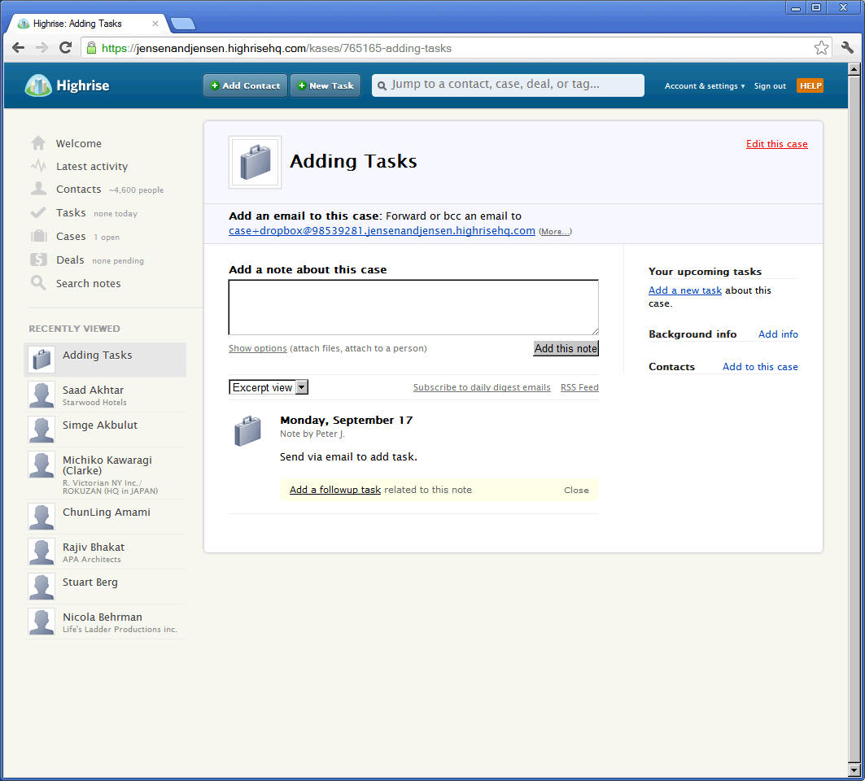Open Contacts in sidebar menu

tap(79, 190)
